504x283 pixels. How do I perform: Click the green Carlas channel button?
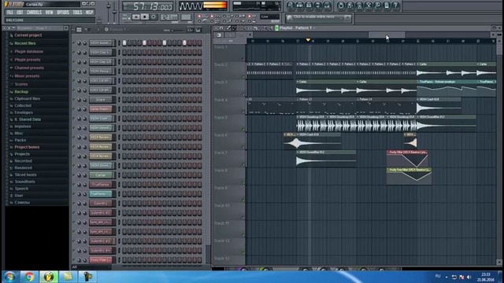[101, 175]
